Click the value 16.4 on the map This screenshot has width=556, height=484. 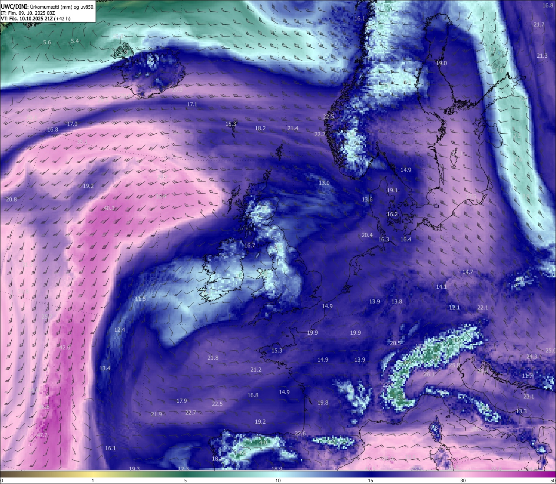tap(406, 240)
